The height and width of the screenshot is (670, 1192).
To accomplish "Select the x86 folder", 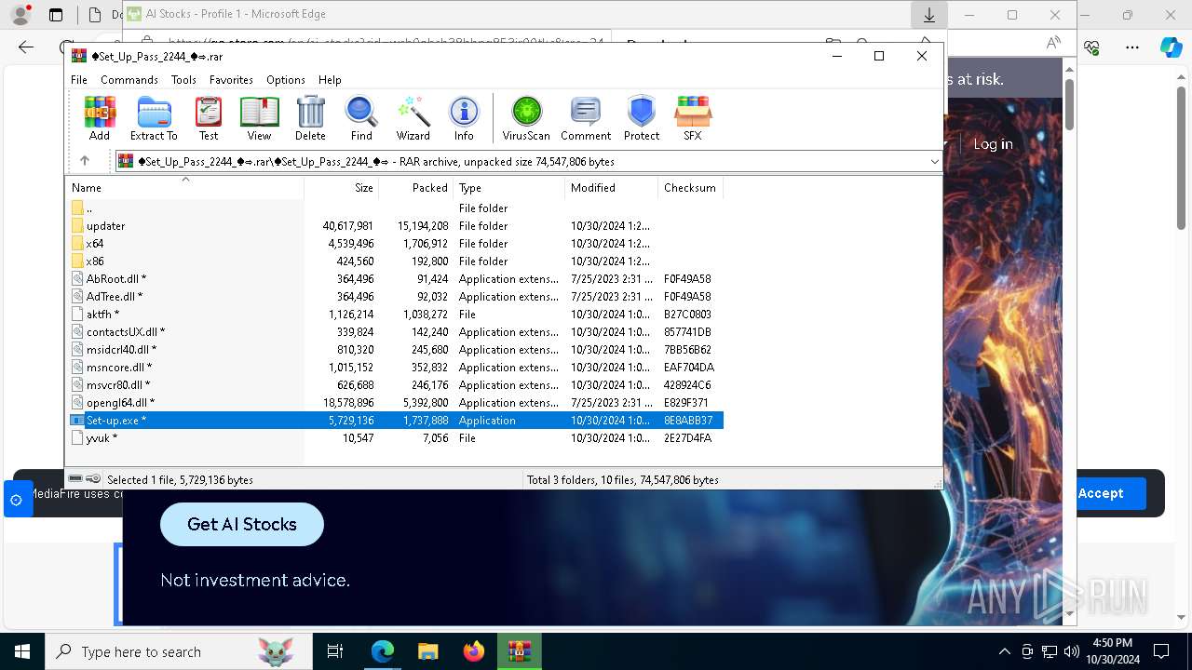I will [x=395, y=261].
